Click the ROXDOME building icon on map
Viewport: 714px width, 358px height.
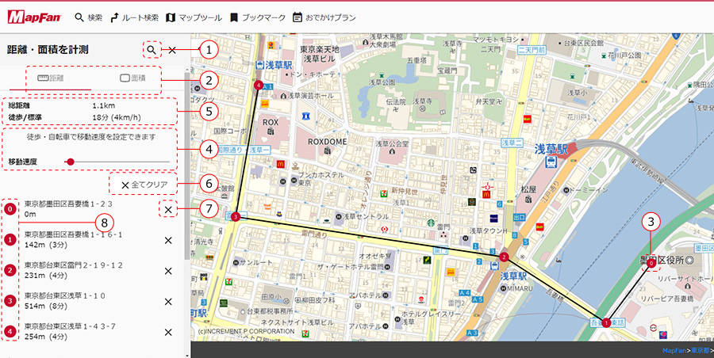327,150
